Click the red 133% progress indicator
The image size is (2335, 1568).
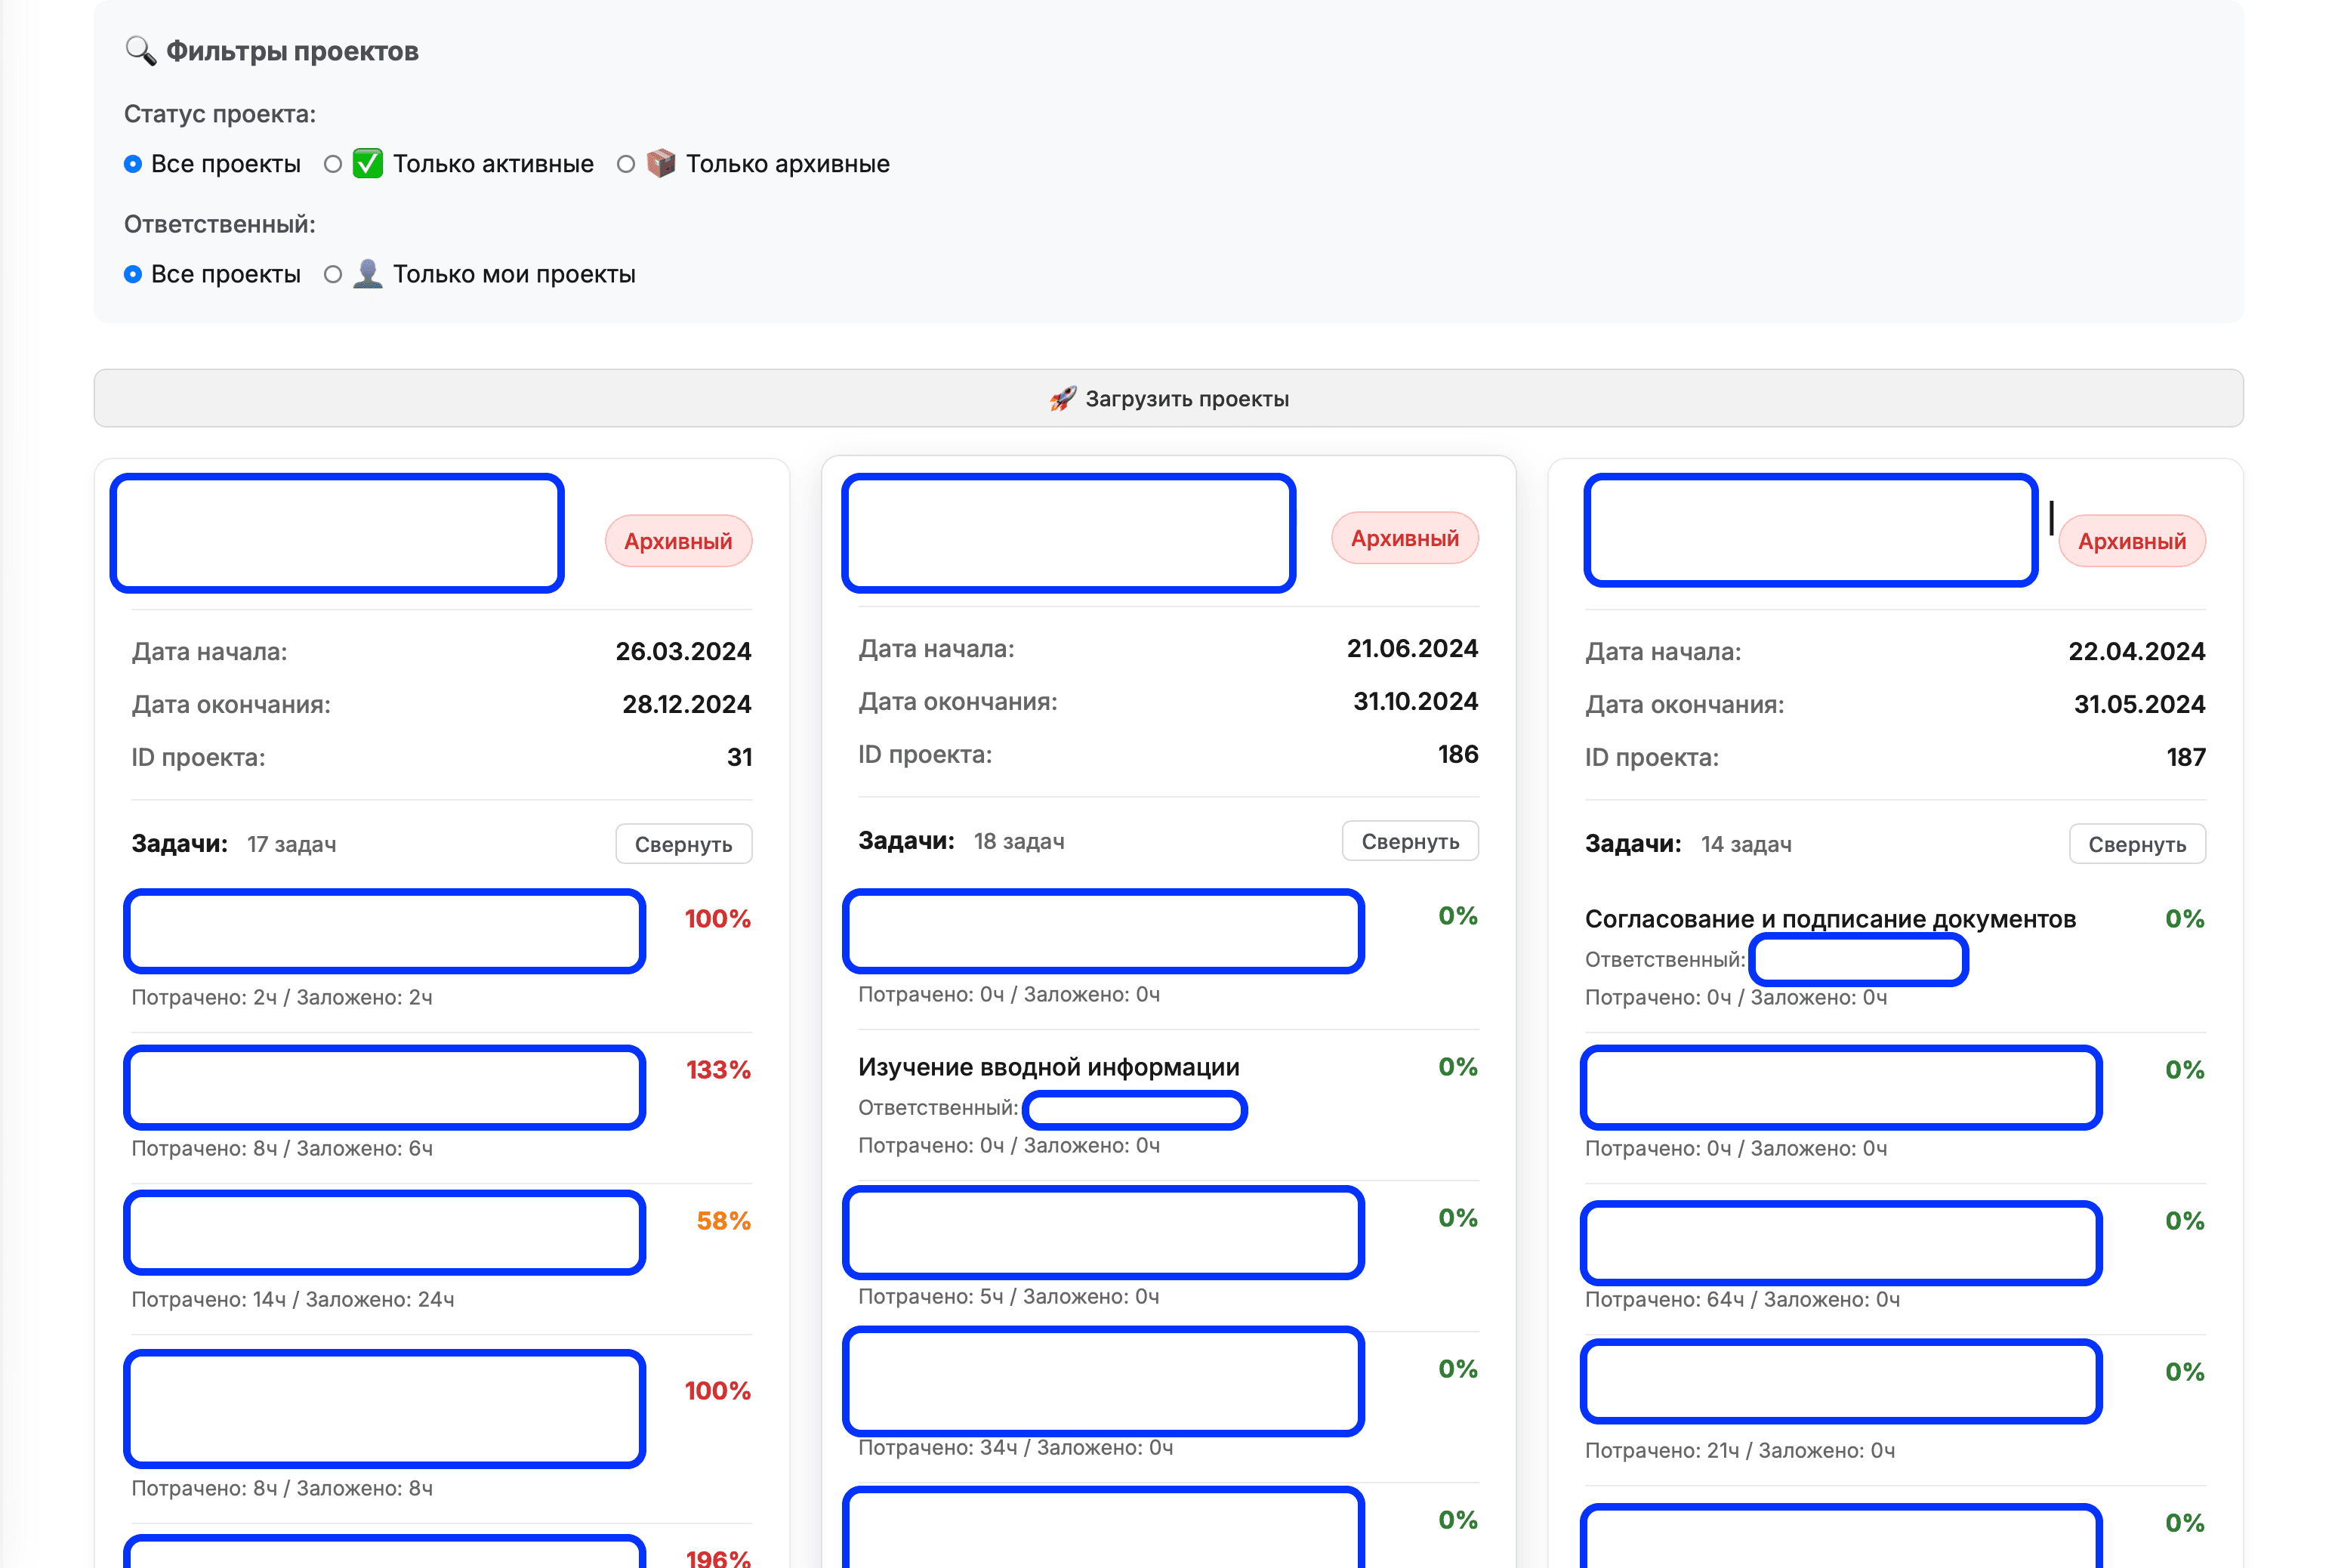click(x=717, y=1070)
